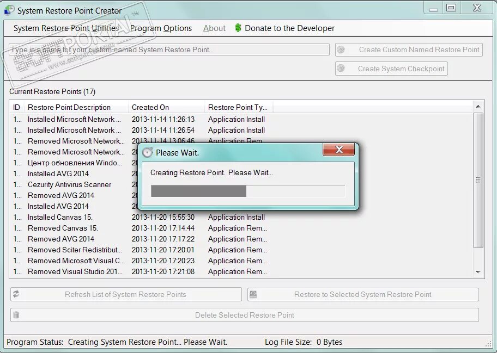Image resolution: width=497 pixels, height=353 pixels.
Task: Click the trash can delete icon
Action: tap(16, 315)
